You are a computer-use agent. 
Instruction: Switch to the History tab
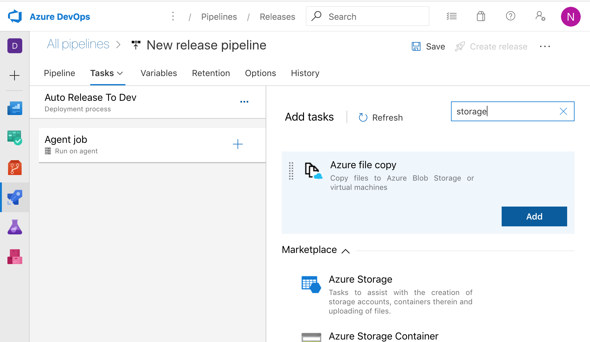click(x=305, y=73)
